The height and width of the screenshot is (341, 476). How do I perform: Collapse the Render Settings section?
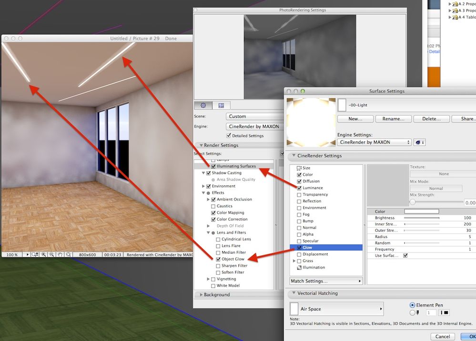pyautogui.click(x=201, y=145)
